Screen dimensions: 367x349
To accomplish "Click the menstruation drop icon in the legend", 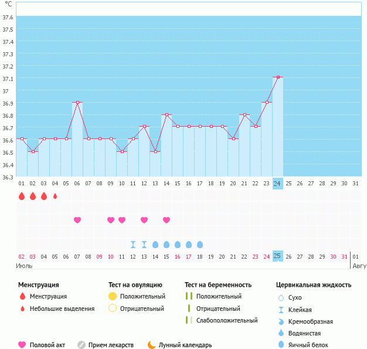I will [22, 297].
